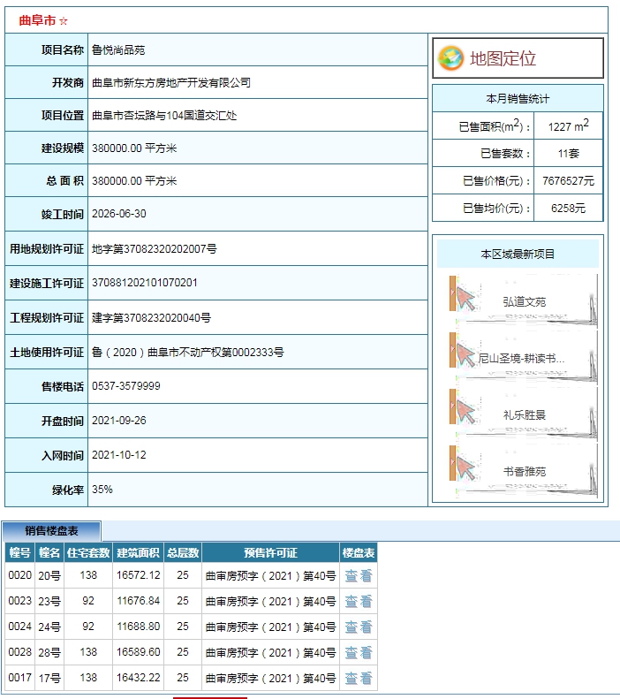Click the arrow icon beside 弘道文苑
The image size is (620, 699).
(465, 299)
